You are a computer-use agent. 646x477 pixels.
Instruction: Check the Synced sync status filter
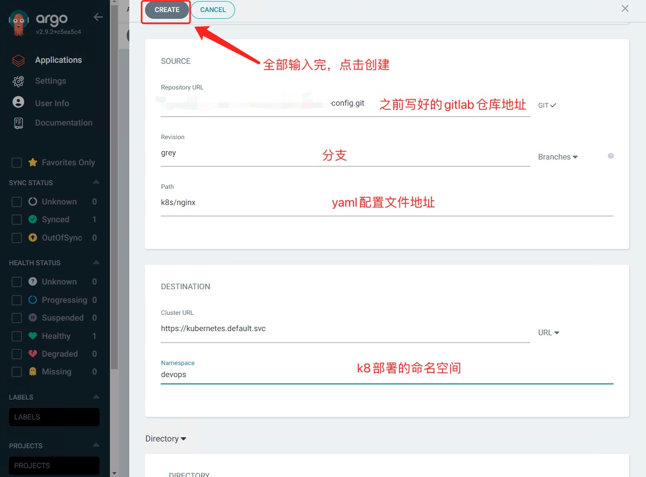click(x=17, y=220)
